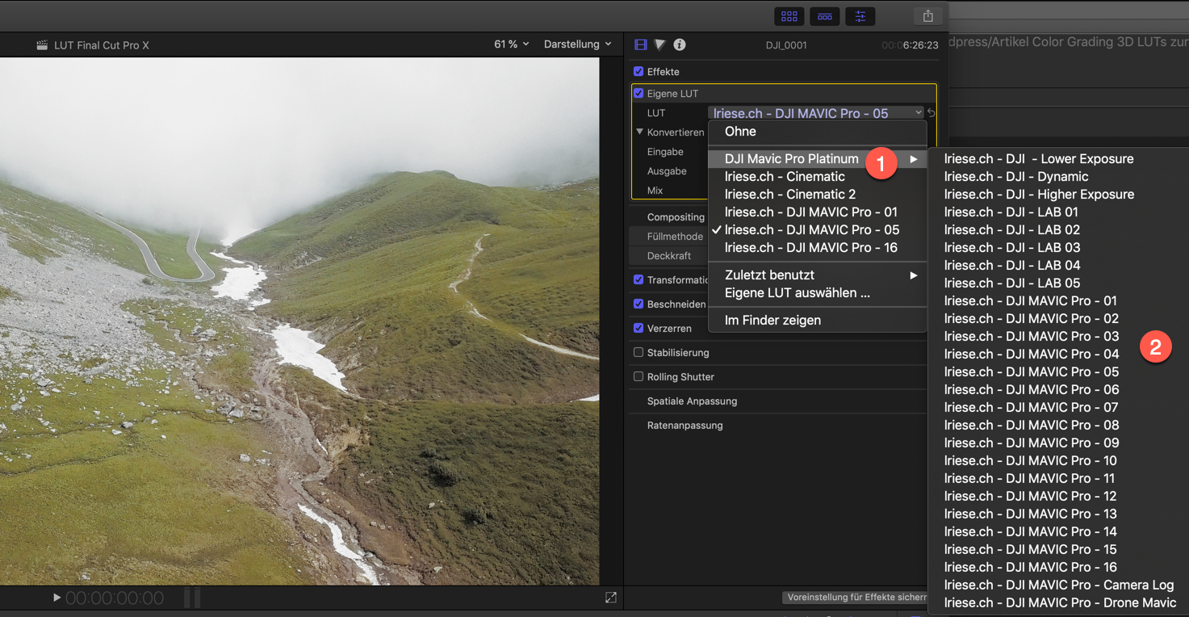Uncheck the Eigene LUT effect
This screenshot has height=617, width=1189.
click(638, 94)
